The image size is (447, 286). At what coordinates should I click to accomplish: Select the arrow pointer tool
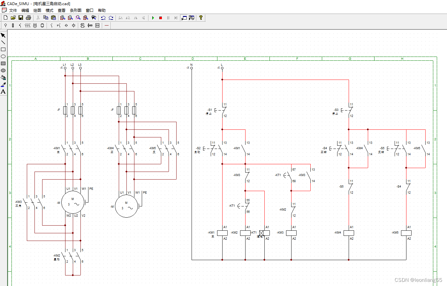pos(3,35)
